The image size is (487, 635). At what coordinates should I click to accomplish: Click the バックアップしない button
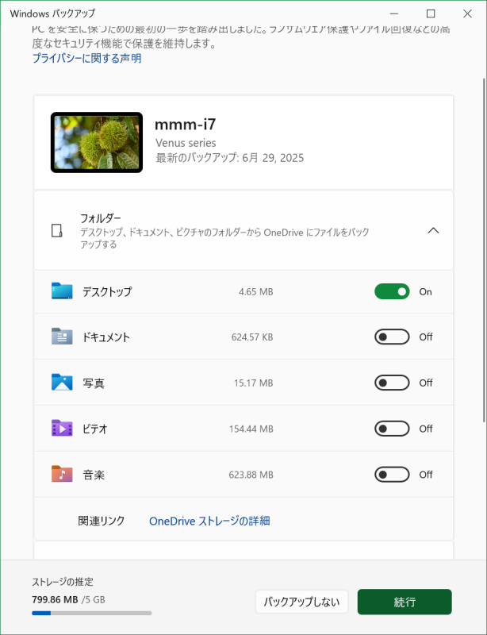click(301, 602)
